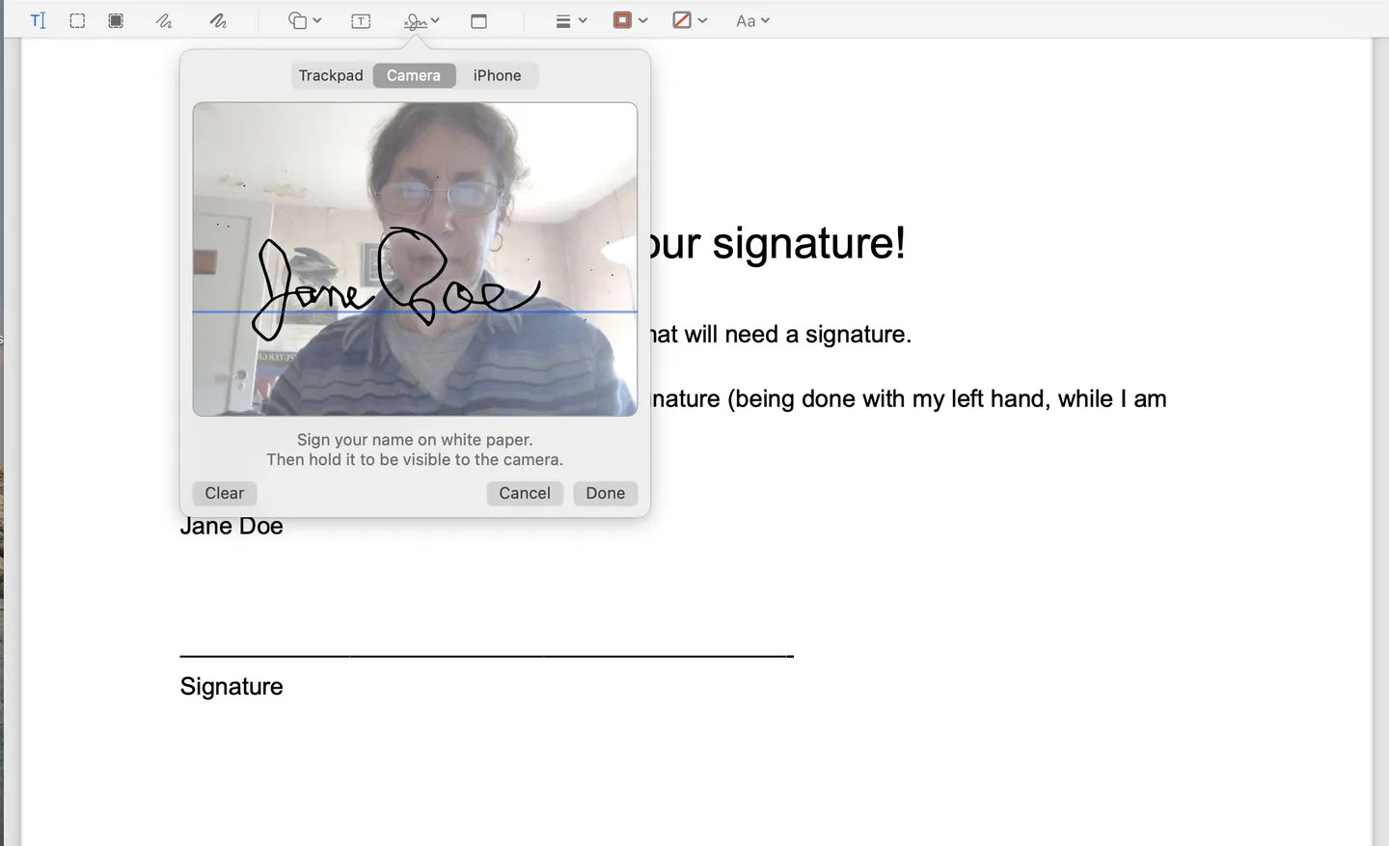Insert a text box with the Text tool
This screenshot has width=1389, height=846.
(x=361, y=19)
